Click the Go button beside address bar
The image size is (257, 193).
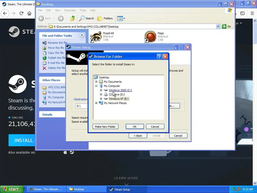226,26
